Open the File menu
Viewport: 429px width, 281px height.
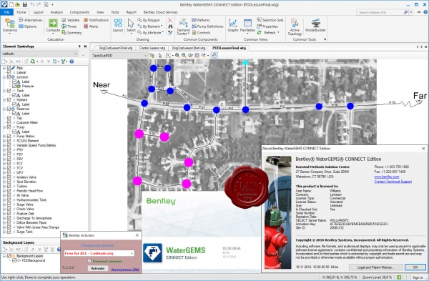pos(7,12)
